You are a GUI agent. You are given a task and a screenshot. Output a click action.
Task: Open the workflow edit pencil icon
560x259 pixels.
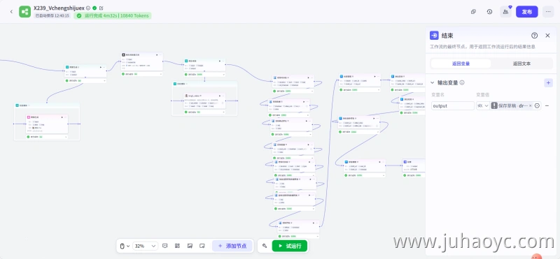click(x=101, y=8)
